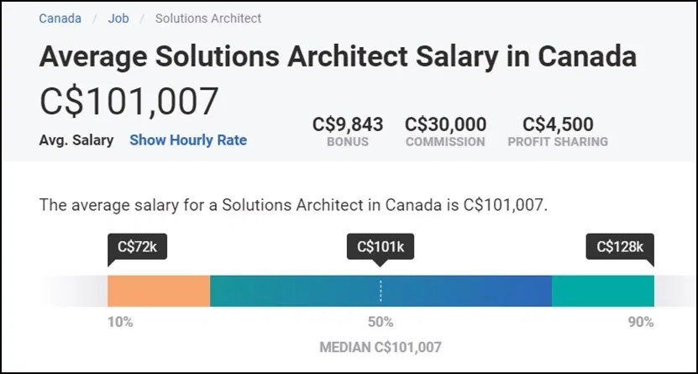Click the C$72k tooltip marker
The image size is (698, 374).
click(137, 246)
